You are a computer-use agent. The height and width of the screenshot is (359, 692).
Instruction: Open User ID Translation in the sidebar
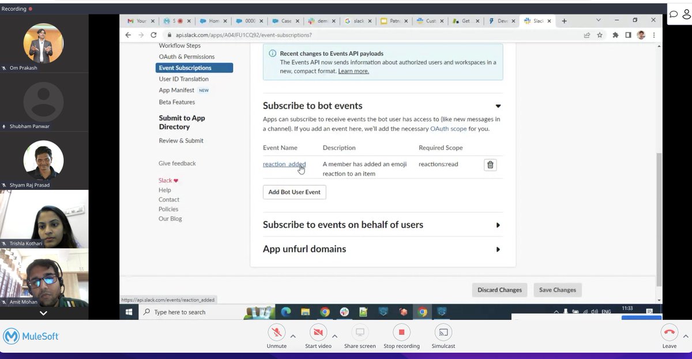[184, 79]
